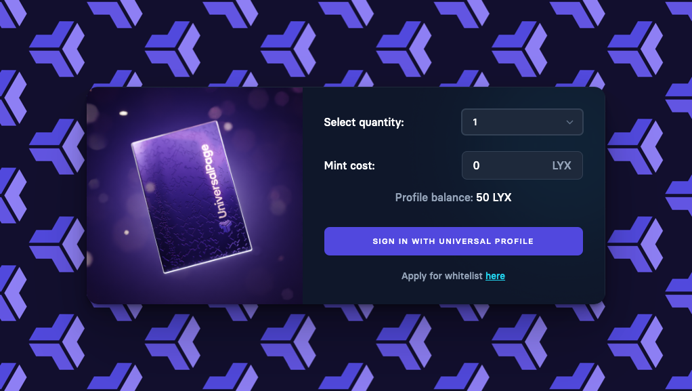Click the 0 value in Mint cost
Viewport: 692px width, 391px height.
476,165
